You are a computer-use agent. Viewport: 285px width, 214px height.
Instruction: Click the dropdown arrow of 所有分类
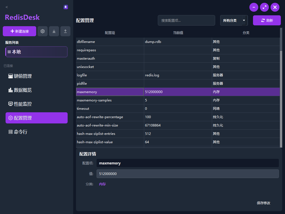(244, 20)
